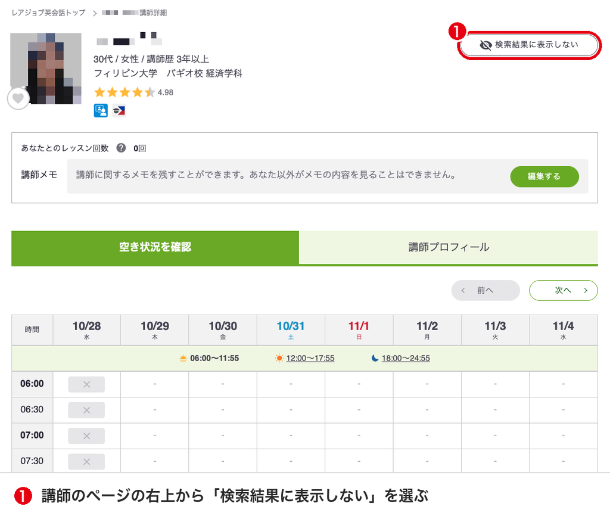The height and width of the screenshot is (519, 610).
Task: Click the 10/31 土 date header
Action: coord(291,330)
